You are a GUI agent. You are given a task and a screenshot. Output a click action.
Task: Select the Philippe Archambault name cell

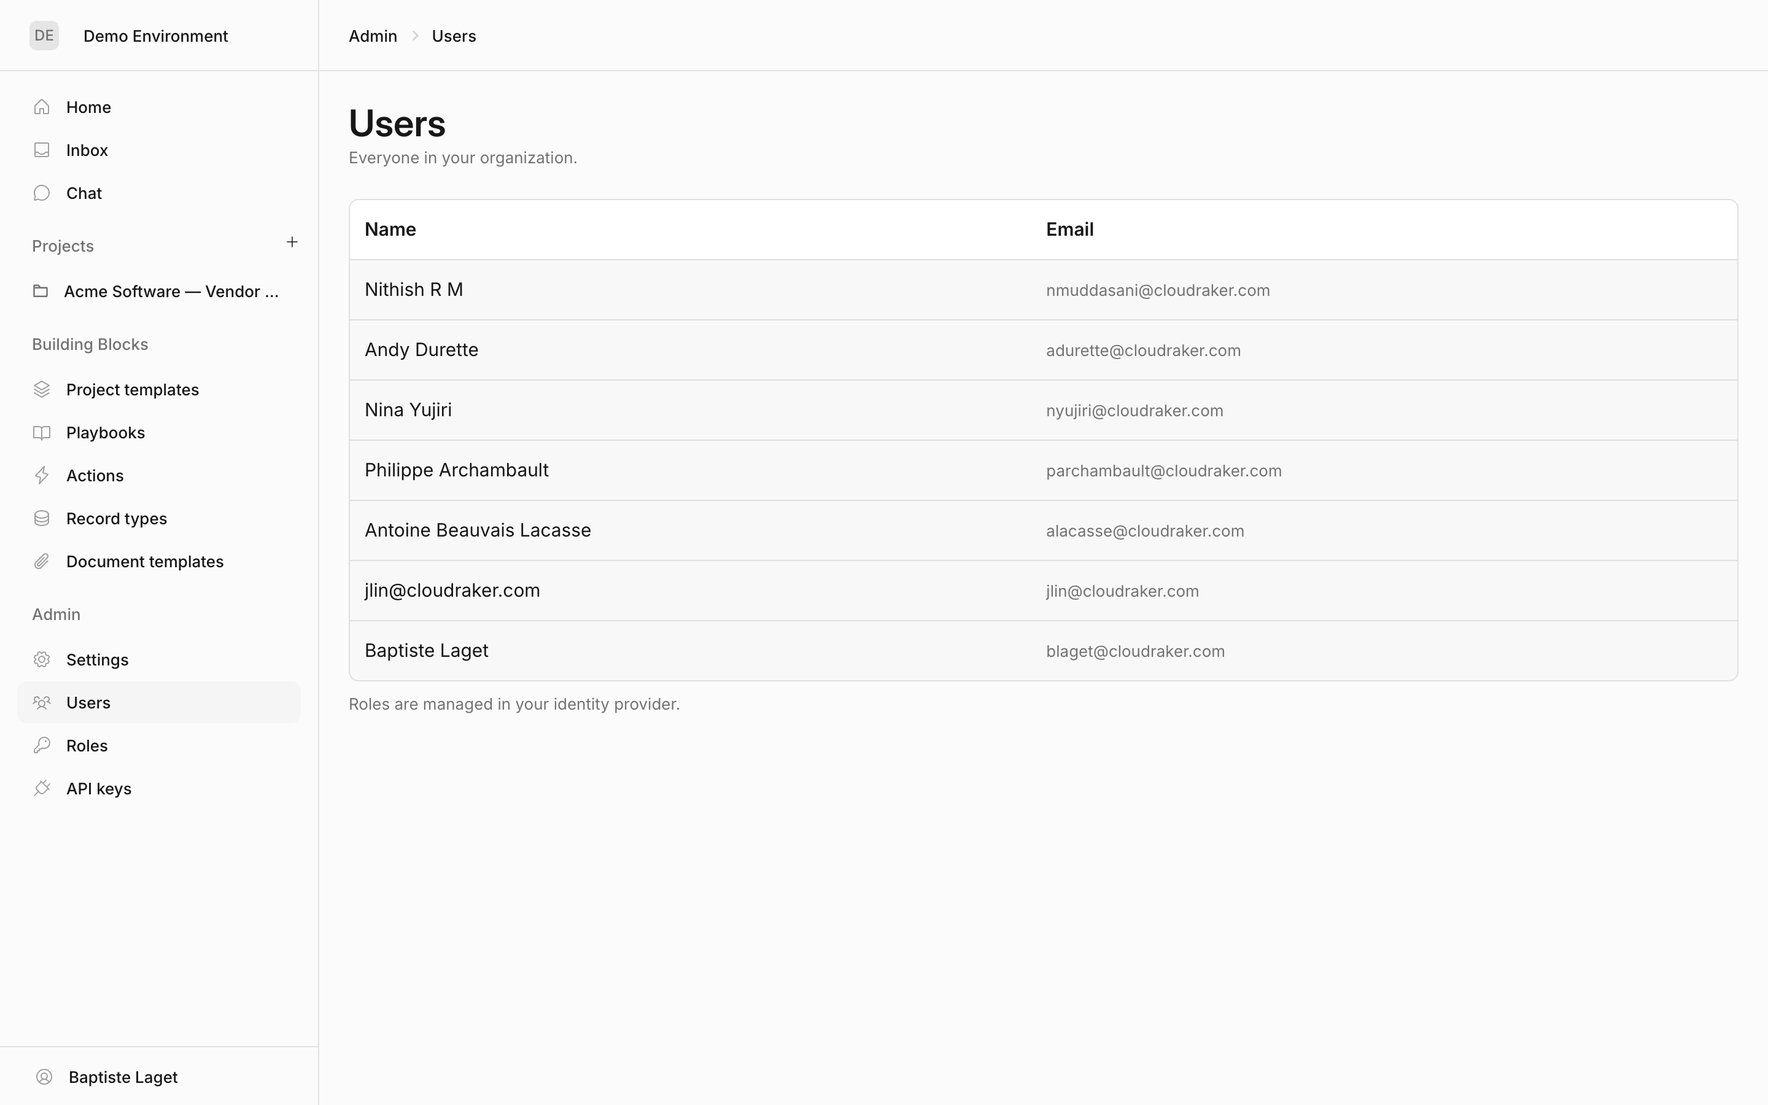[x=457, y=470]
